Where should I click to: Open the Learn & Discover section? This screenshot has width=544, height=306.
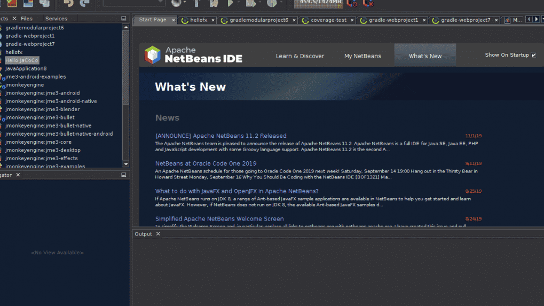[299, 56]
